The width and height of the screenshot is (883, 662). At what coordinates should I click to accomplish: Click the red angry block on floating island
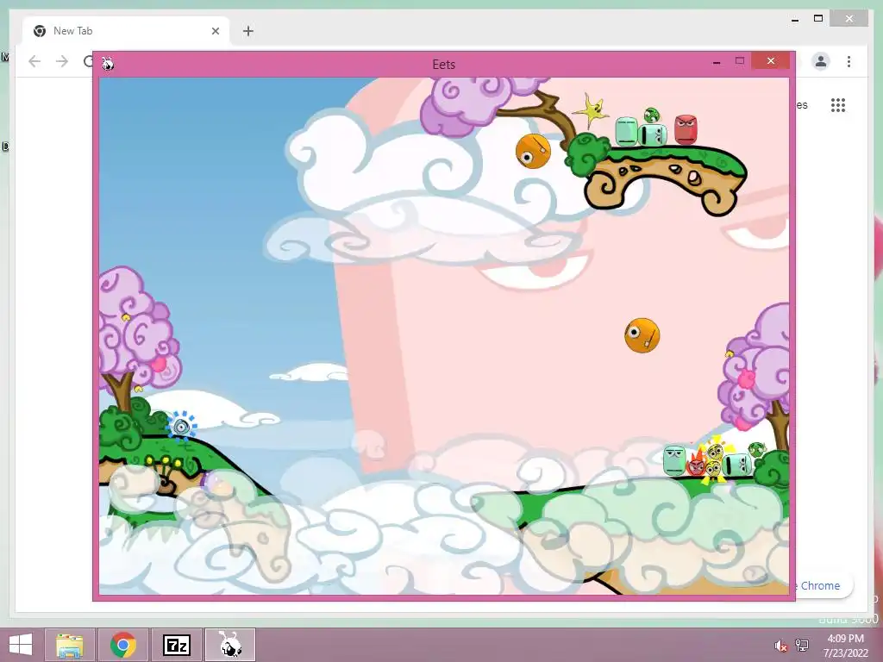point(686,129)
